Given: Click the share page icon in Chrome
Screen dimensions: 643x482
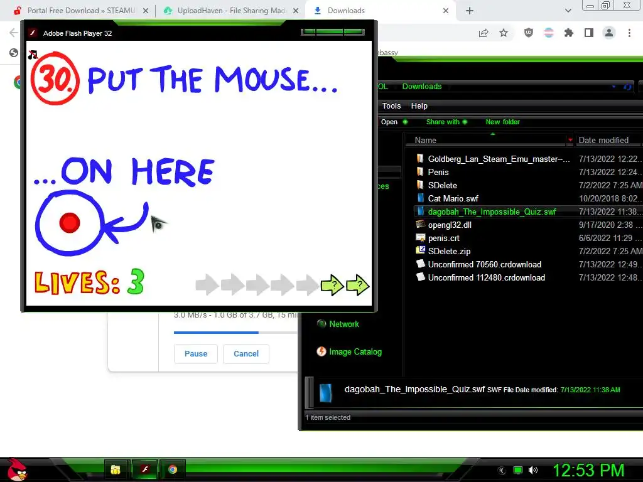Looking at the screenshot, I should point(484,33).
